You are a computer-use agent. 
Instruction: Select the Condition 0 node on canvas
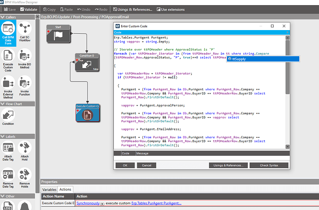point(87,62)
